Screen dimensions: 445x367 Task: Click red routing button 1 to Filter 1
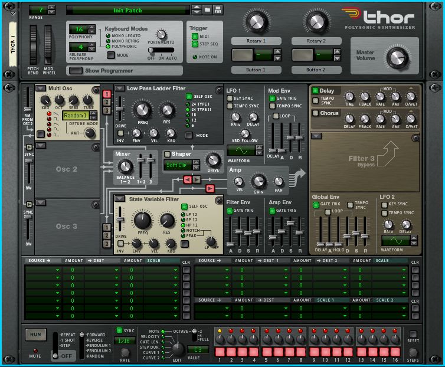[107, 94]
